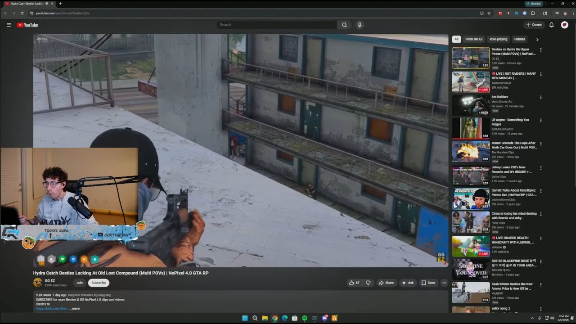The width and height of the screenshot is (576, 324).
Task: Open options for Besties vs Hydra video
Action: (x=541, y=49)
